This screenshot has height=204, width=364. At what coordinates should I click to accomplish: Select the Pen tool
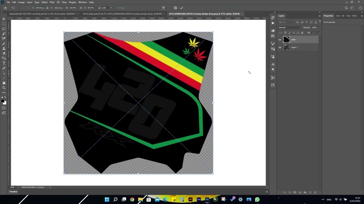click(4, 68)
